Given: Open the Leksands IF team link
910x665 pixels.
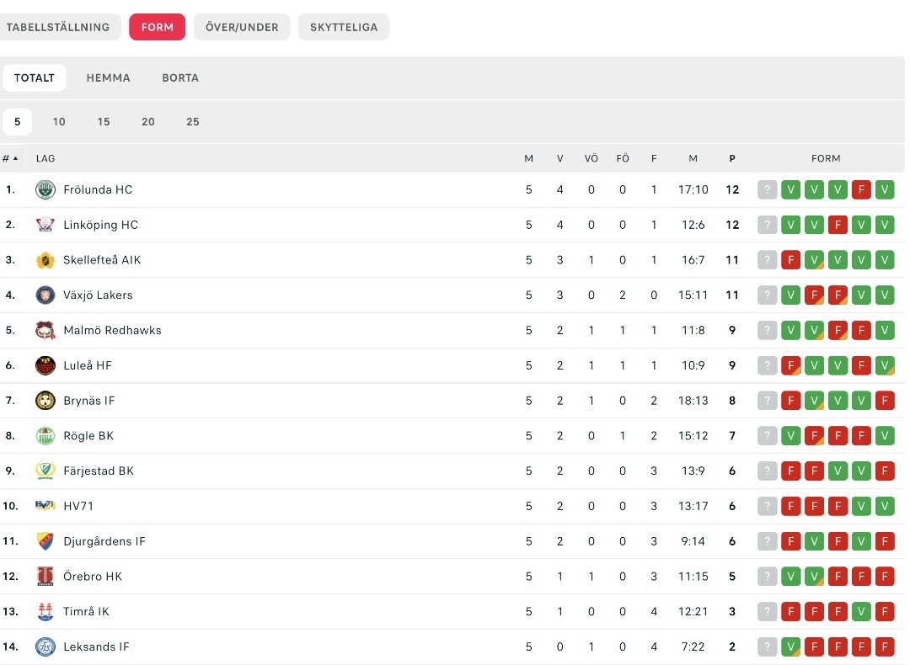Looking at the screenshot, I should 96,646.
